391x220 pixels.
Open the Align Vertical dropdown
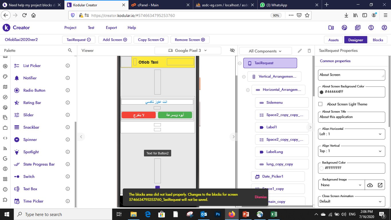coord(351,151)
